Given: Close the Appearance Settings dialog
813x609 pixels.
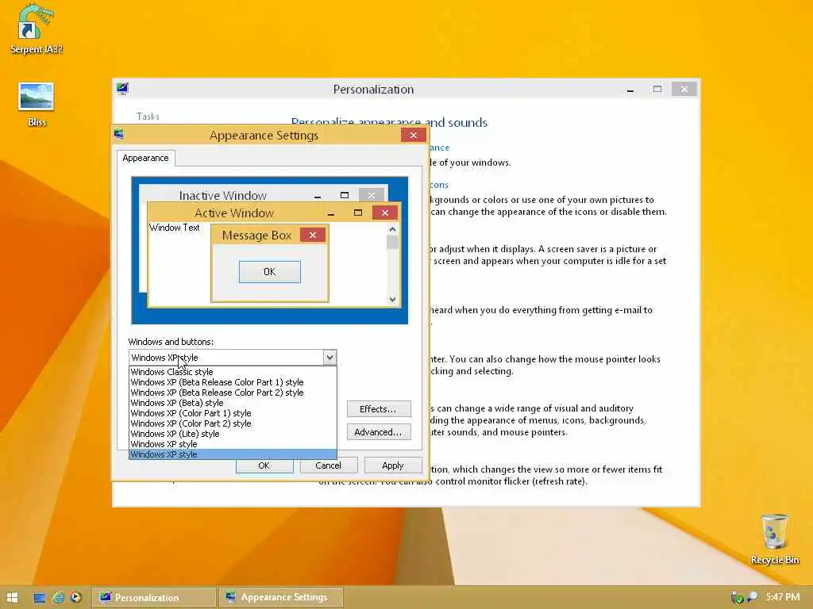Looking at the screenshot, I should coord(413,135).
